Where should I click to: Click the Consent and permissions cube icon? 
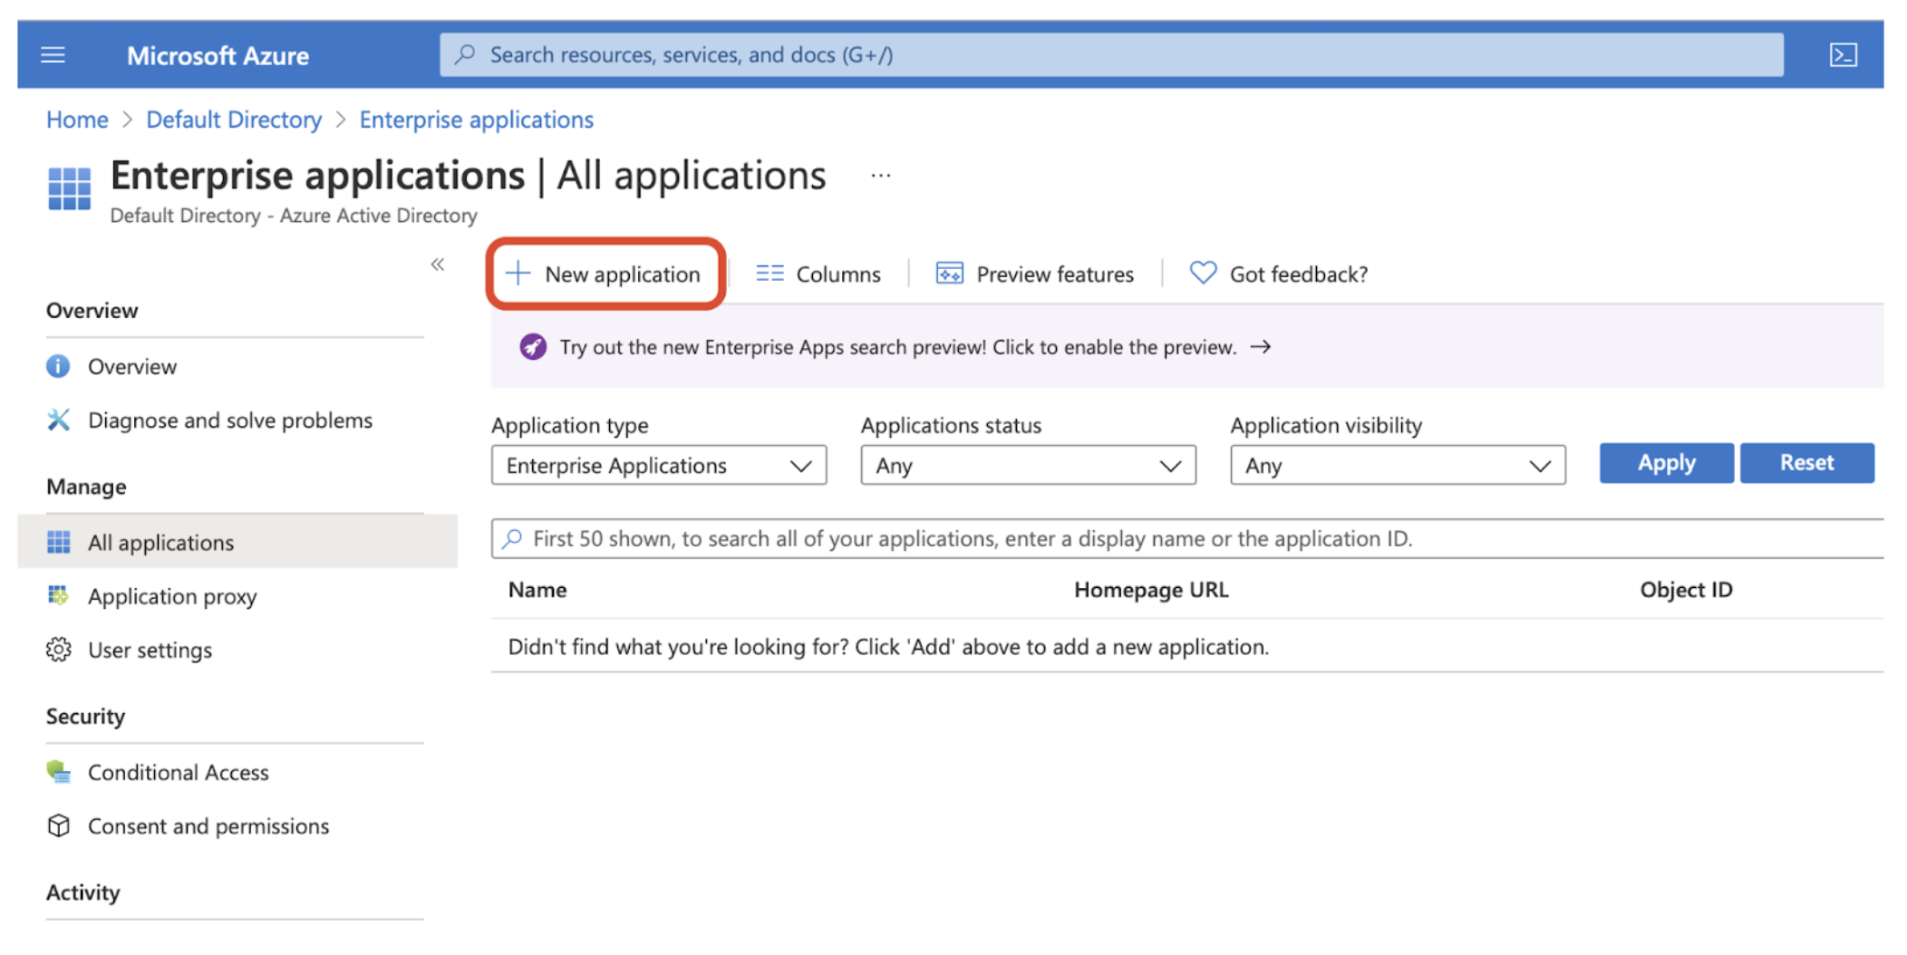coord(58,825)
